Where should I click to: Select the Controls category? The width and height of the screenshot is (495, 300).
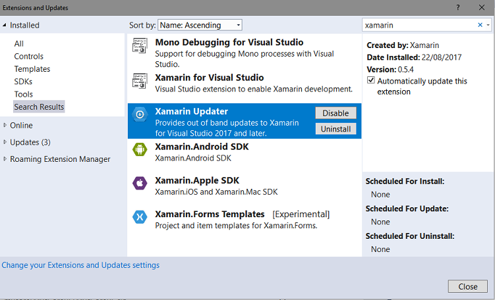(29, 56)
